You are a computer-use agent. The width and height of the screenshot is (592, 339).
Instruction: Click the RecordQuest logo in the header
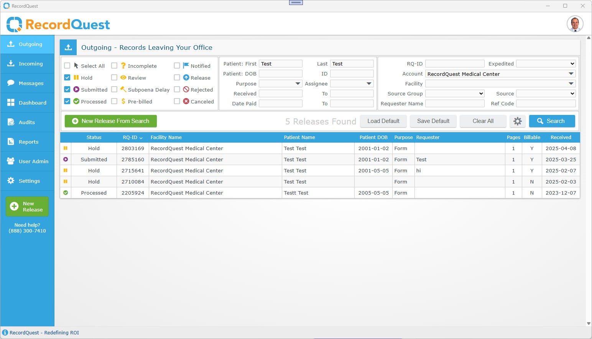pyautogui.click(x=58, y=25)
